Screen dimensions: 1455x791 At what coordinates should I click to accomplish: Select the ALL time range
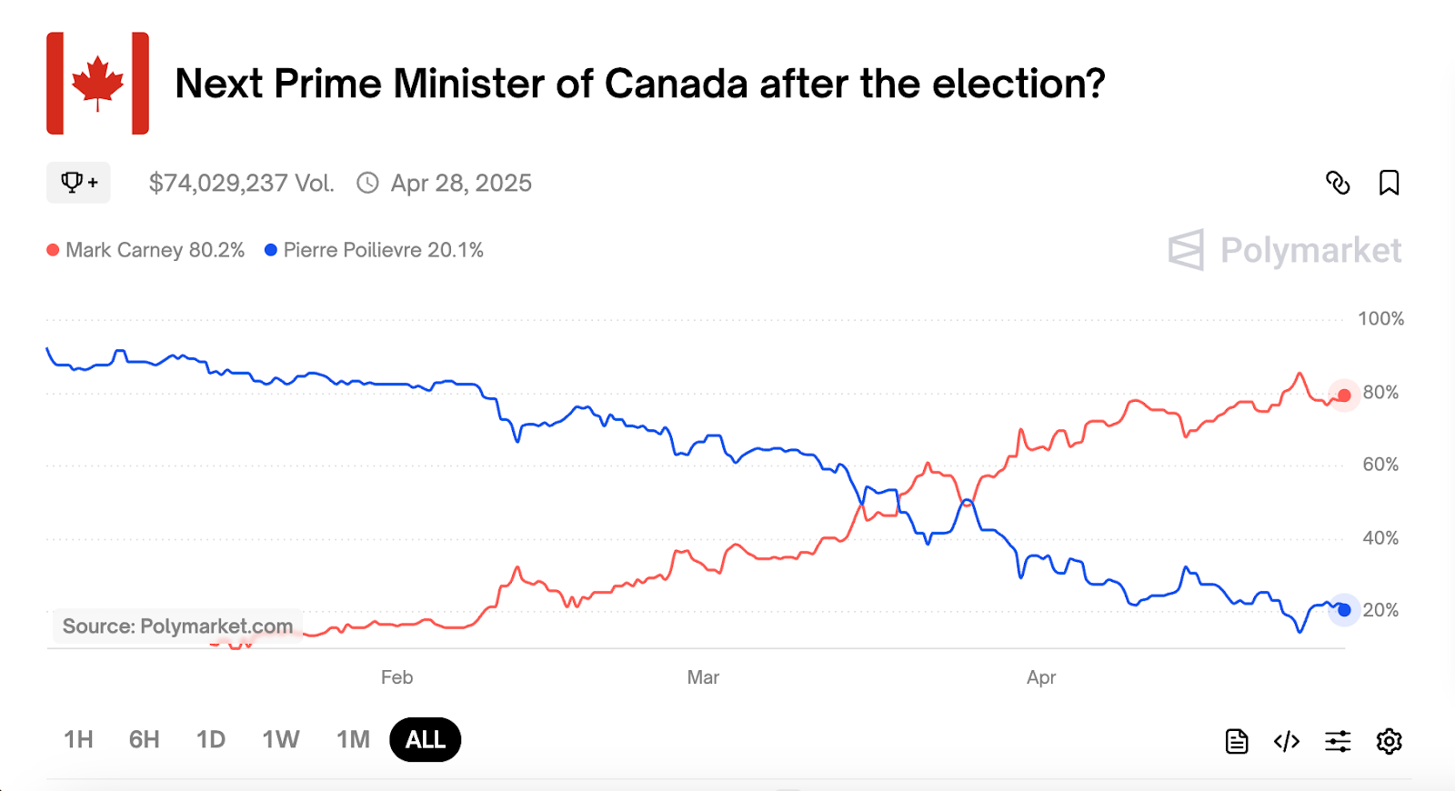point(426,739)
